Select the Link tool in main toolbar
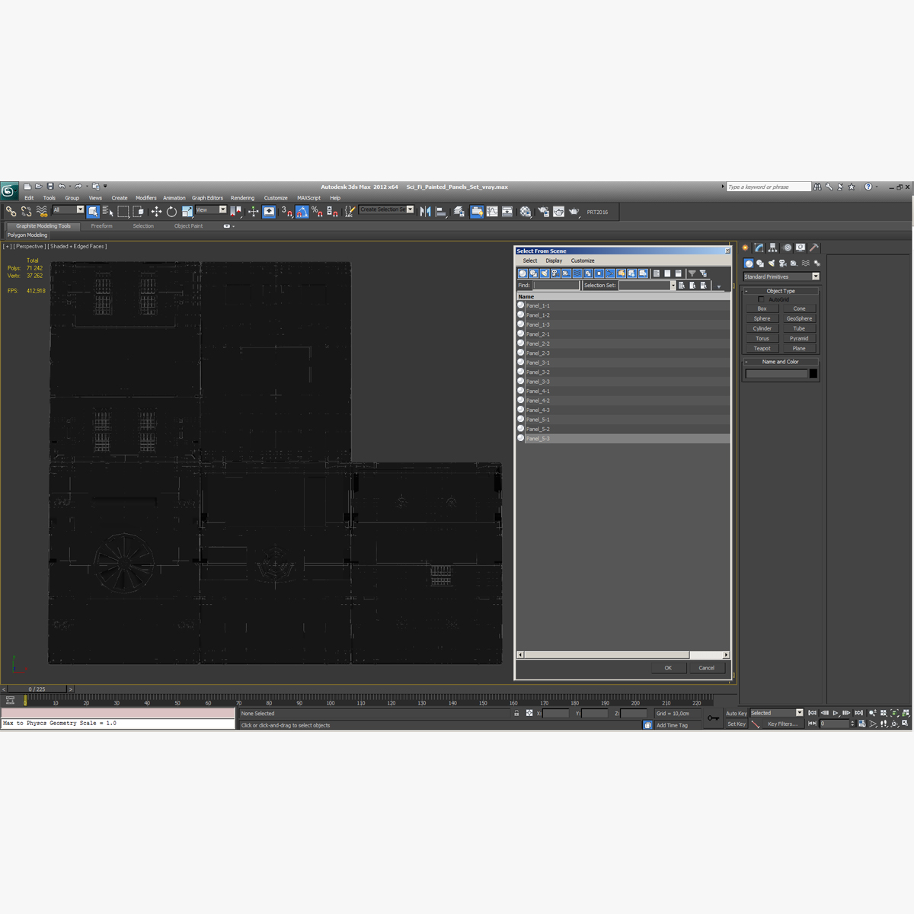 click(11, 212)
